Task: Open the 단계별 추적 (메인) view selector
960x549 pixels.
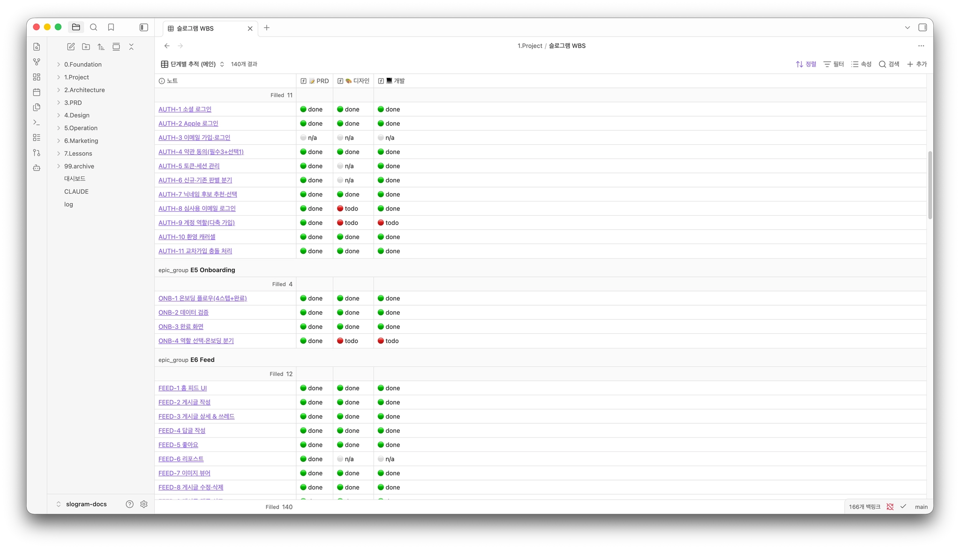Action: [193, 64]
